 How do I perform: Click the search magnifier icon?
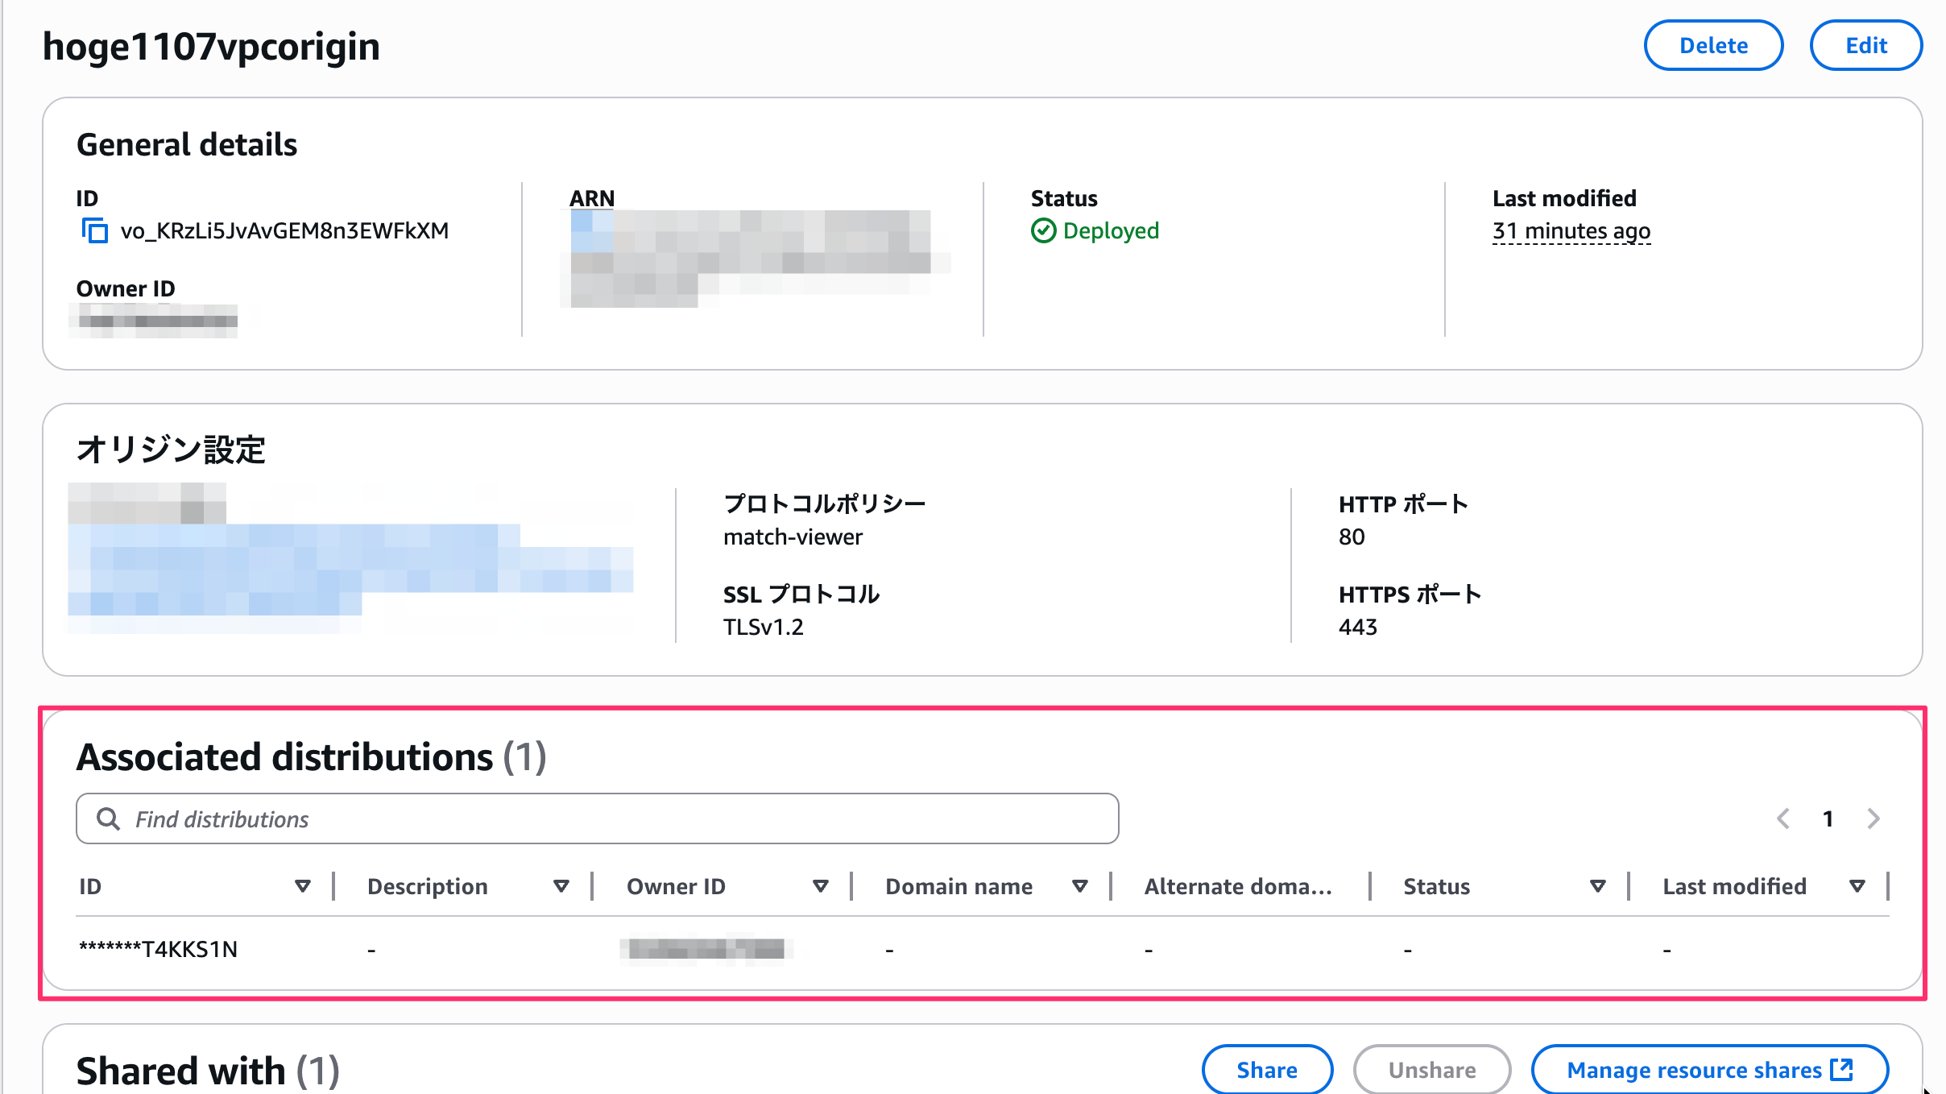(108, 819)
